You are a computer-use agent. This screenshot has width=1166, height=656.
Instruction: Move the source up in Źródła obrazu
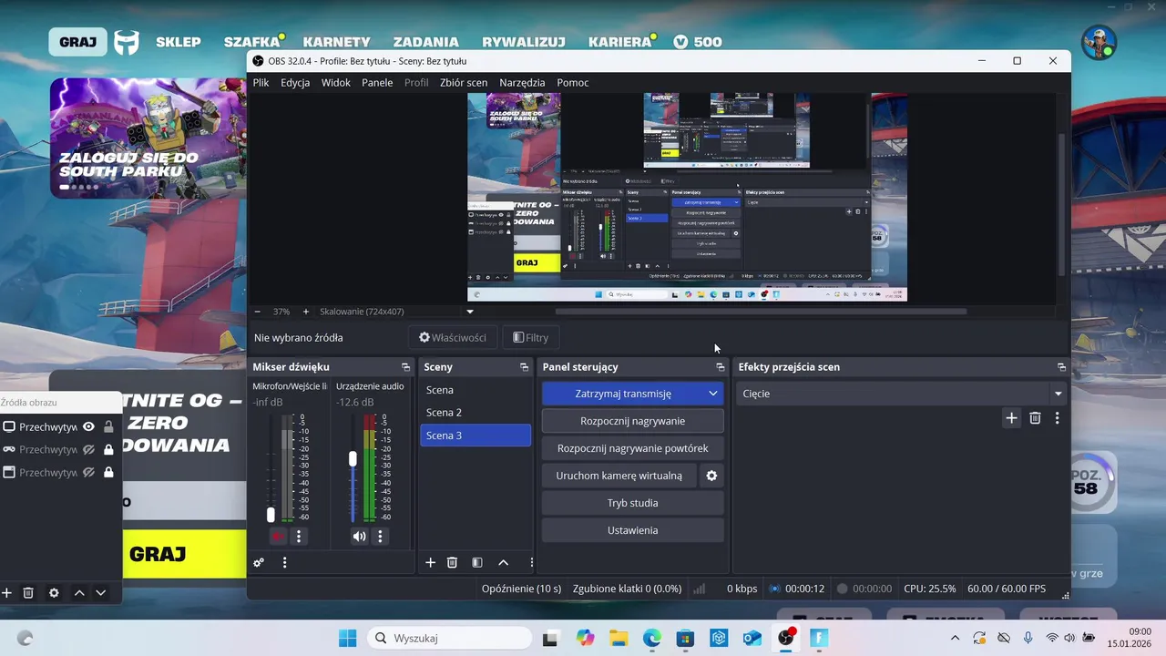coord(79,593)
